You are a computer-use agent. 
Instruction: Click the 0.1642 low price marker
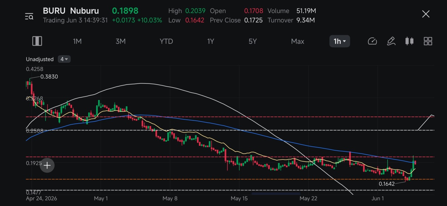[387, 184]
